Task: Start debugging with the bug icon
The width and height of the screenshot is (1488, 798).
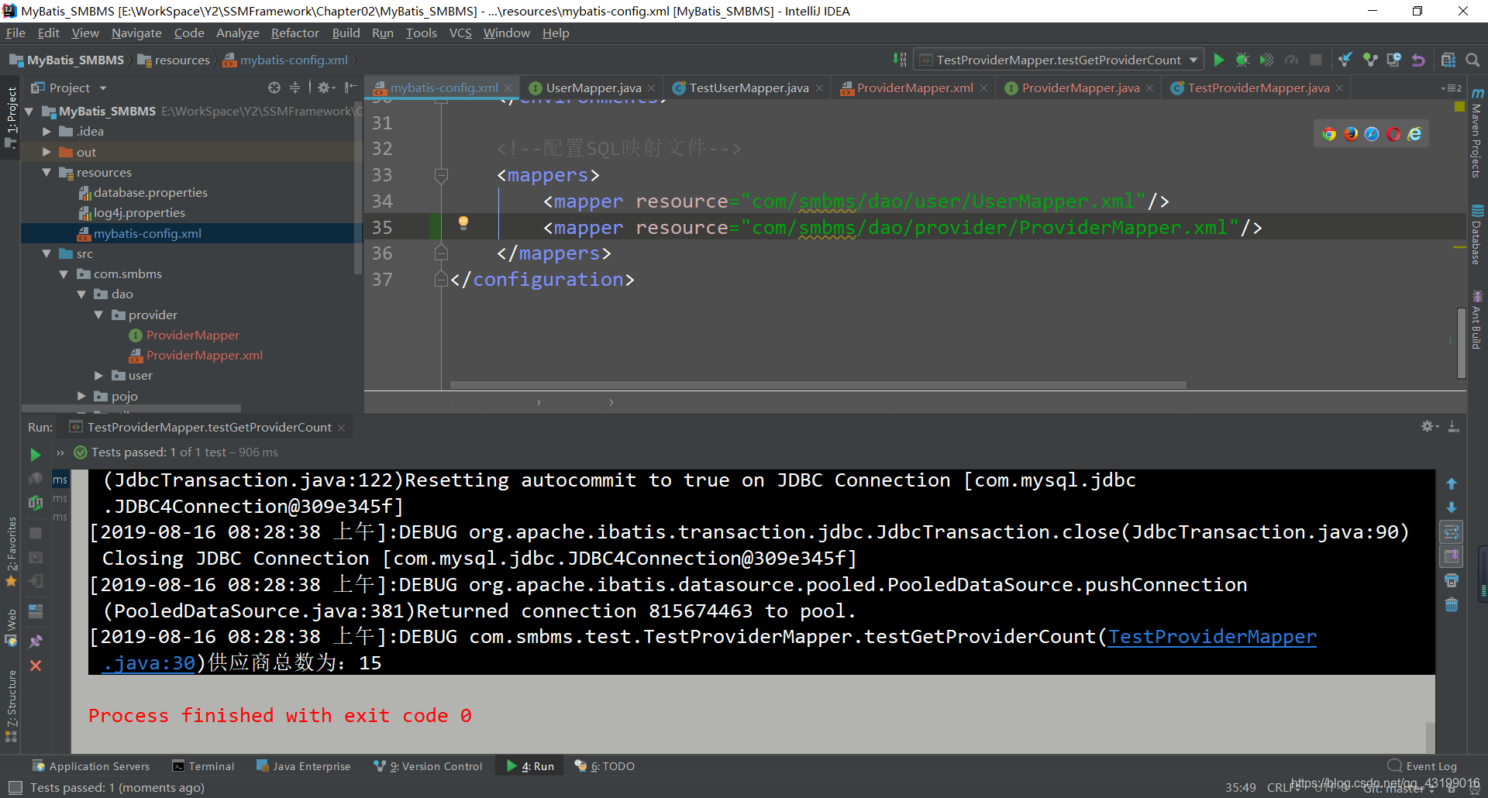Action: [1242, 60]
